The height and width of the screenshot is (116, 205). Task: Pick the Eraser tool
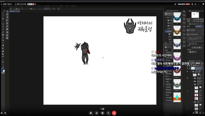3,45
